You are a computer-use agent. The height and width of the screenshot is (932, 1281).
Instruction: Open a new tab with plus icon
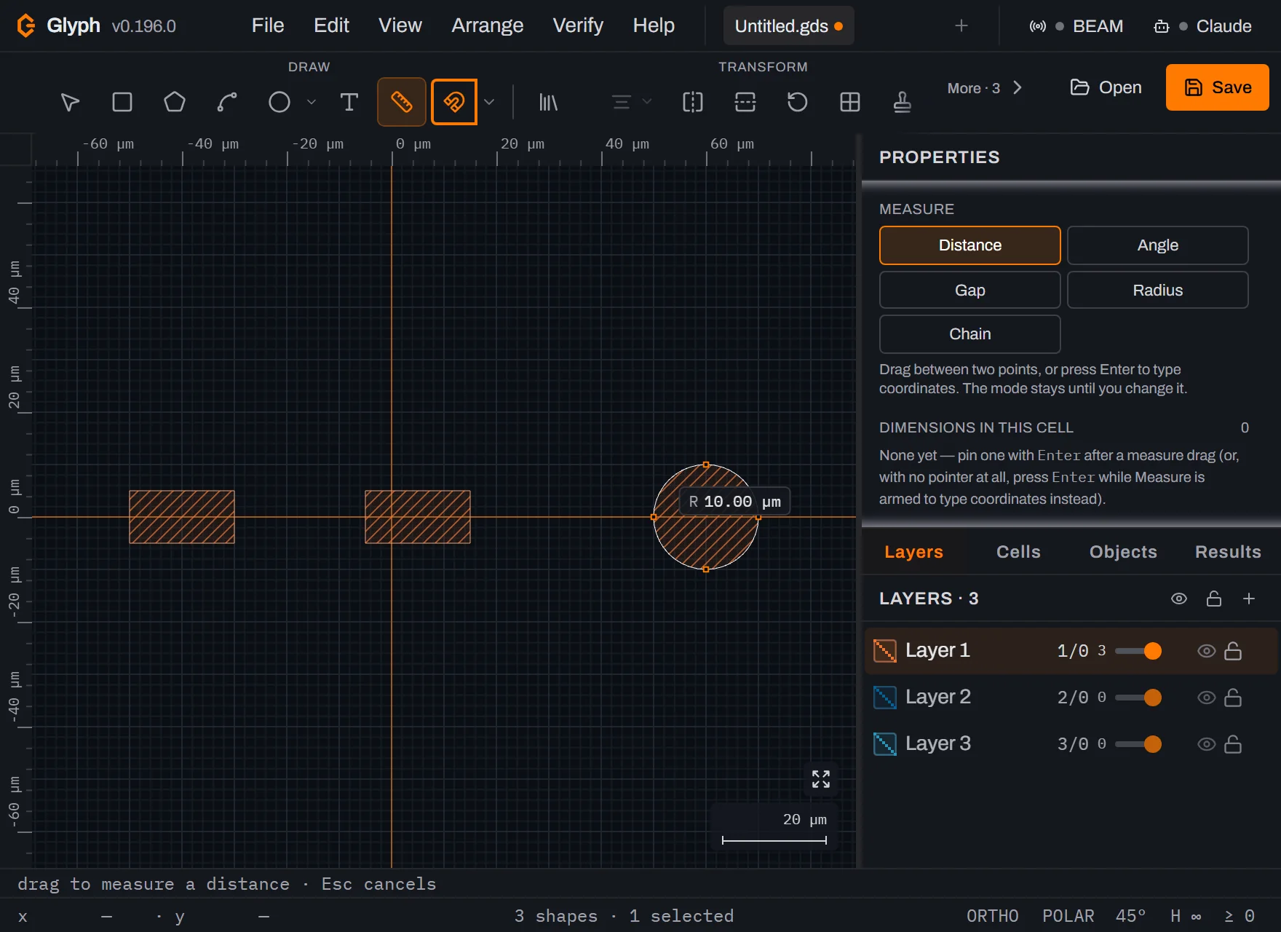click(961, 26)
